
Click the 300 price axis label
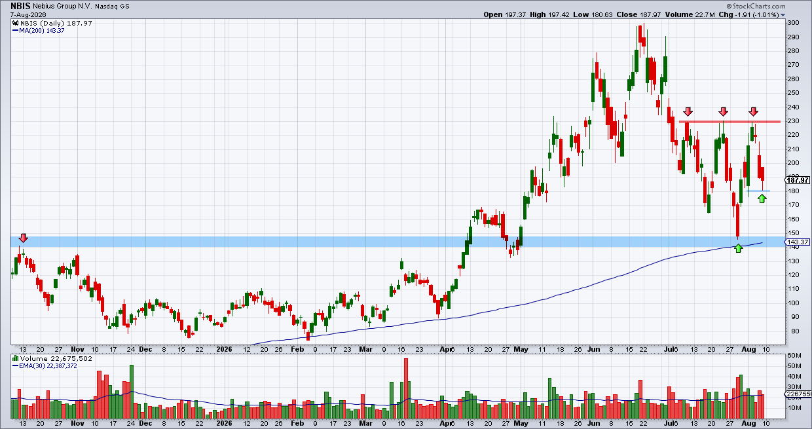(794, 23)
